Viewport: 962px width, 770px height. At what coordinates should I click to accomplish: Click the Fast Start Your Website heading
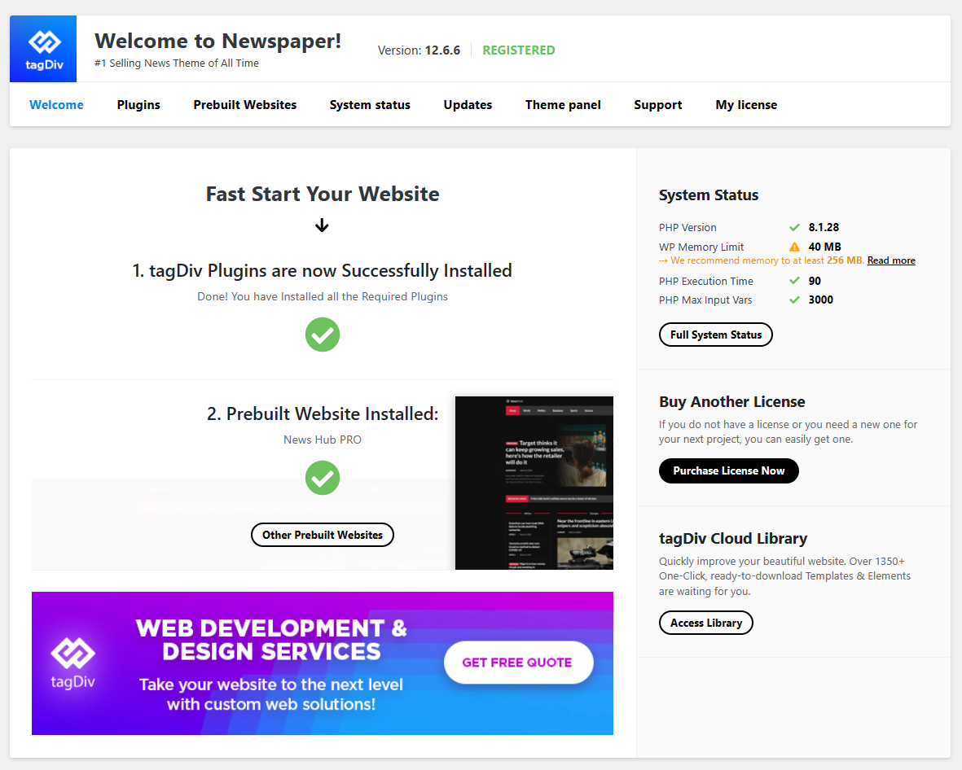click(323, 194)
